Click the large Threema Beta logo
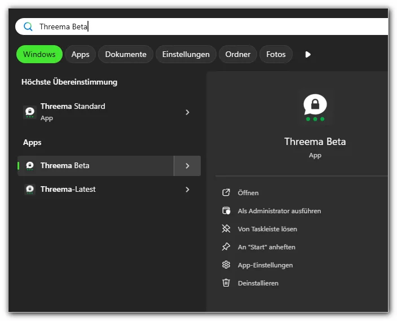 click(x=315, y=107)
